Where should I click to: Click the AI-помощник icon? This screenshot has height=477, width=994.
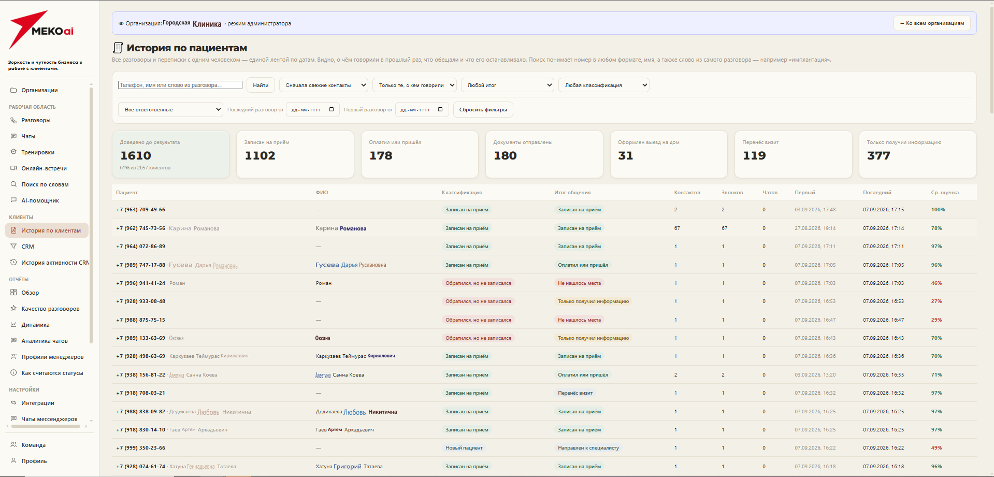click(13, 200)
